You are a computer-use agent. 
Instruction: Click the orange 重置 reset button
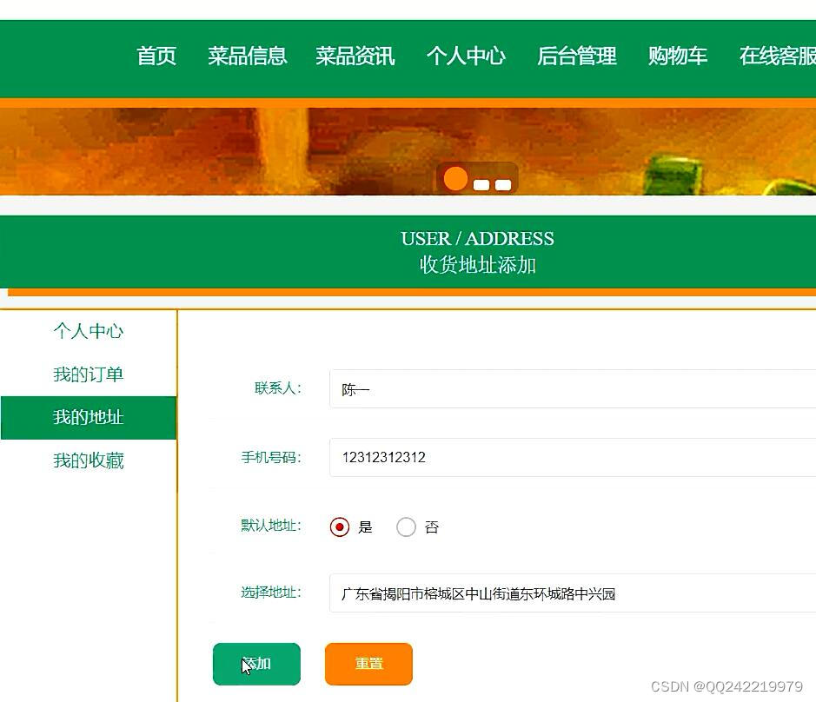(x=368, y=664)
